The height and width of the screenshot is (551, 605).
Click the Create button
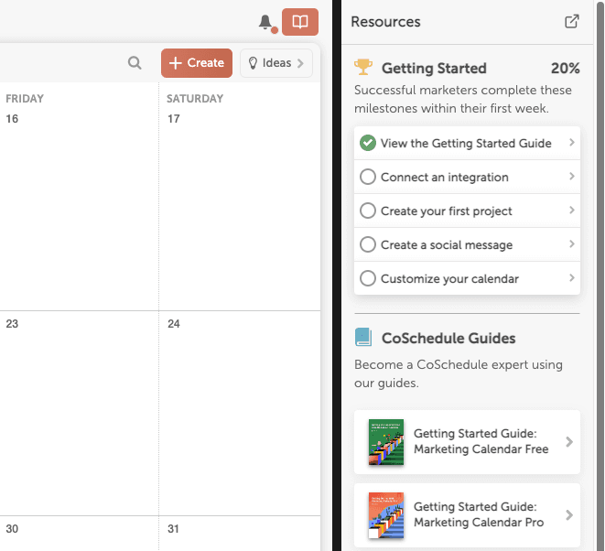pos(197,63)
